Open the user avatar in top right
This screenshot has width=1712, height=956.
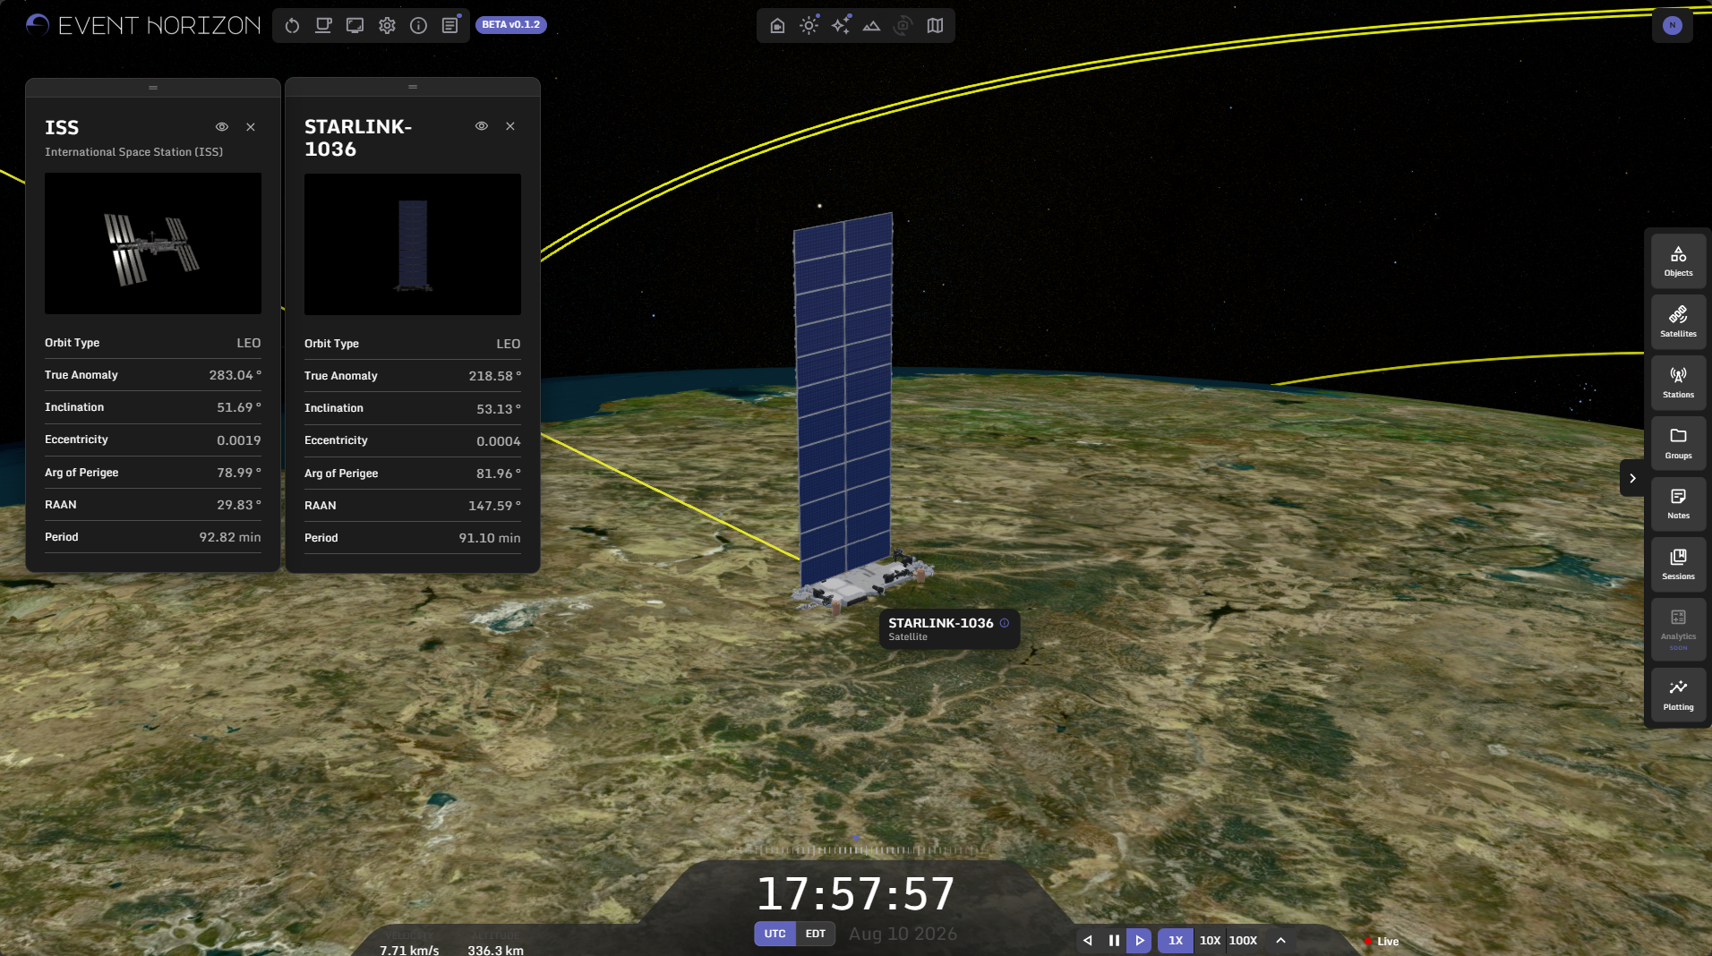point(1672,25)
